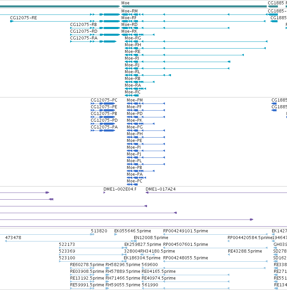
Task: Select the CG12075-RA transcript label
Action: tap(84, 38)
